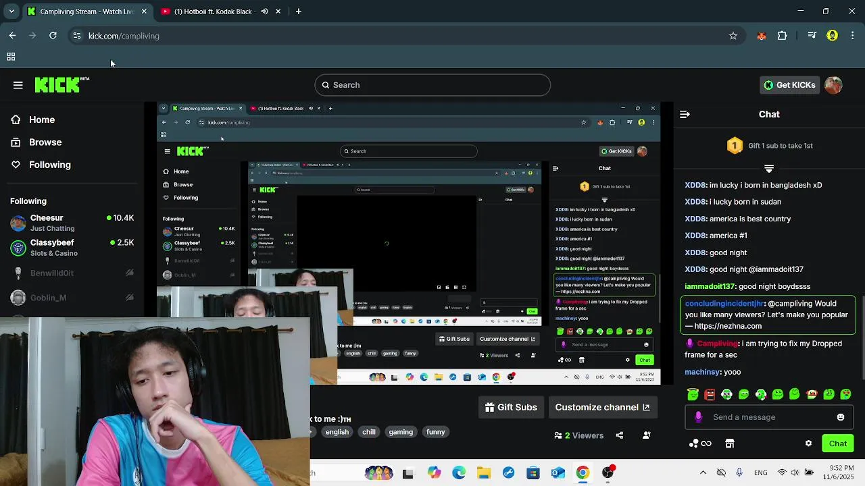Open the Chrome extensions puzzle icon
Screen dimensions: 865x486
[783, 36]
